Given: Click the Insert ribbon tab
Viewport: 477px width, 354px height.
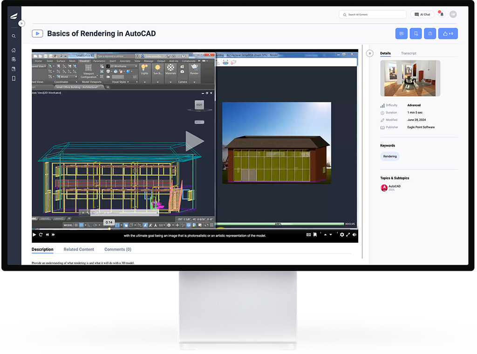Looking at the screenshot, I should (x=113, y=61).
